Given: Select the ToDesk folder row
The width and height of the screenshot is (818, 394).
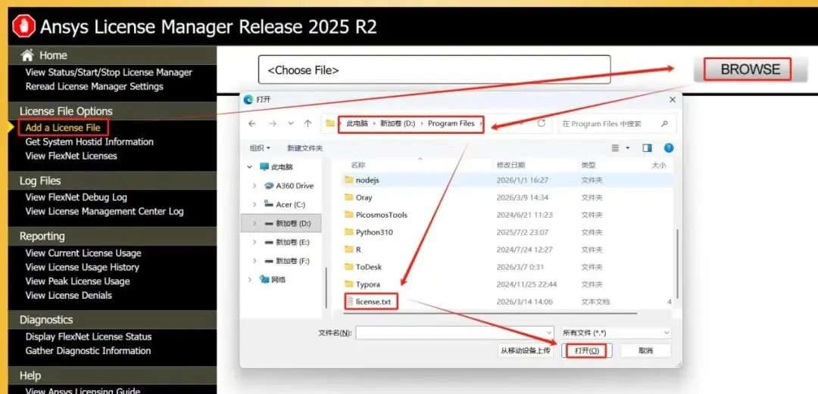Looking at the screenshot, I should click(x=507, y=267).
